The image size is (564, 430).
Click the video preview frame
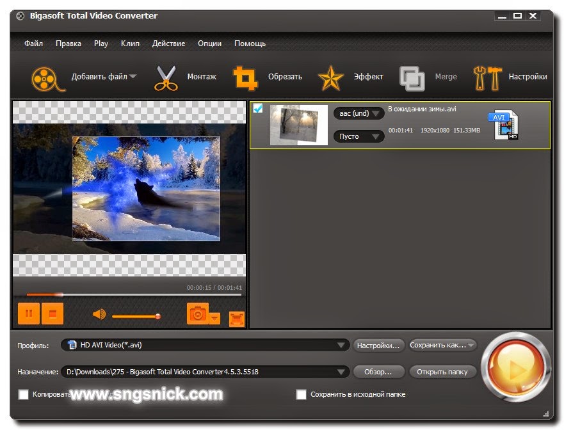click(129, 189)
